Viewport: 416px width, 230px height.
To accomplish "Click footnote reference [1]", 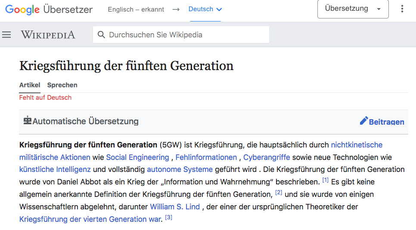I will (x=325, y=180).
